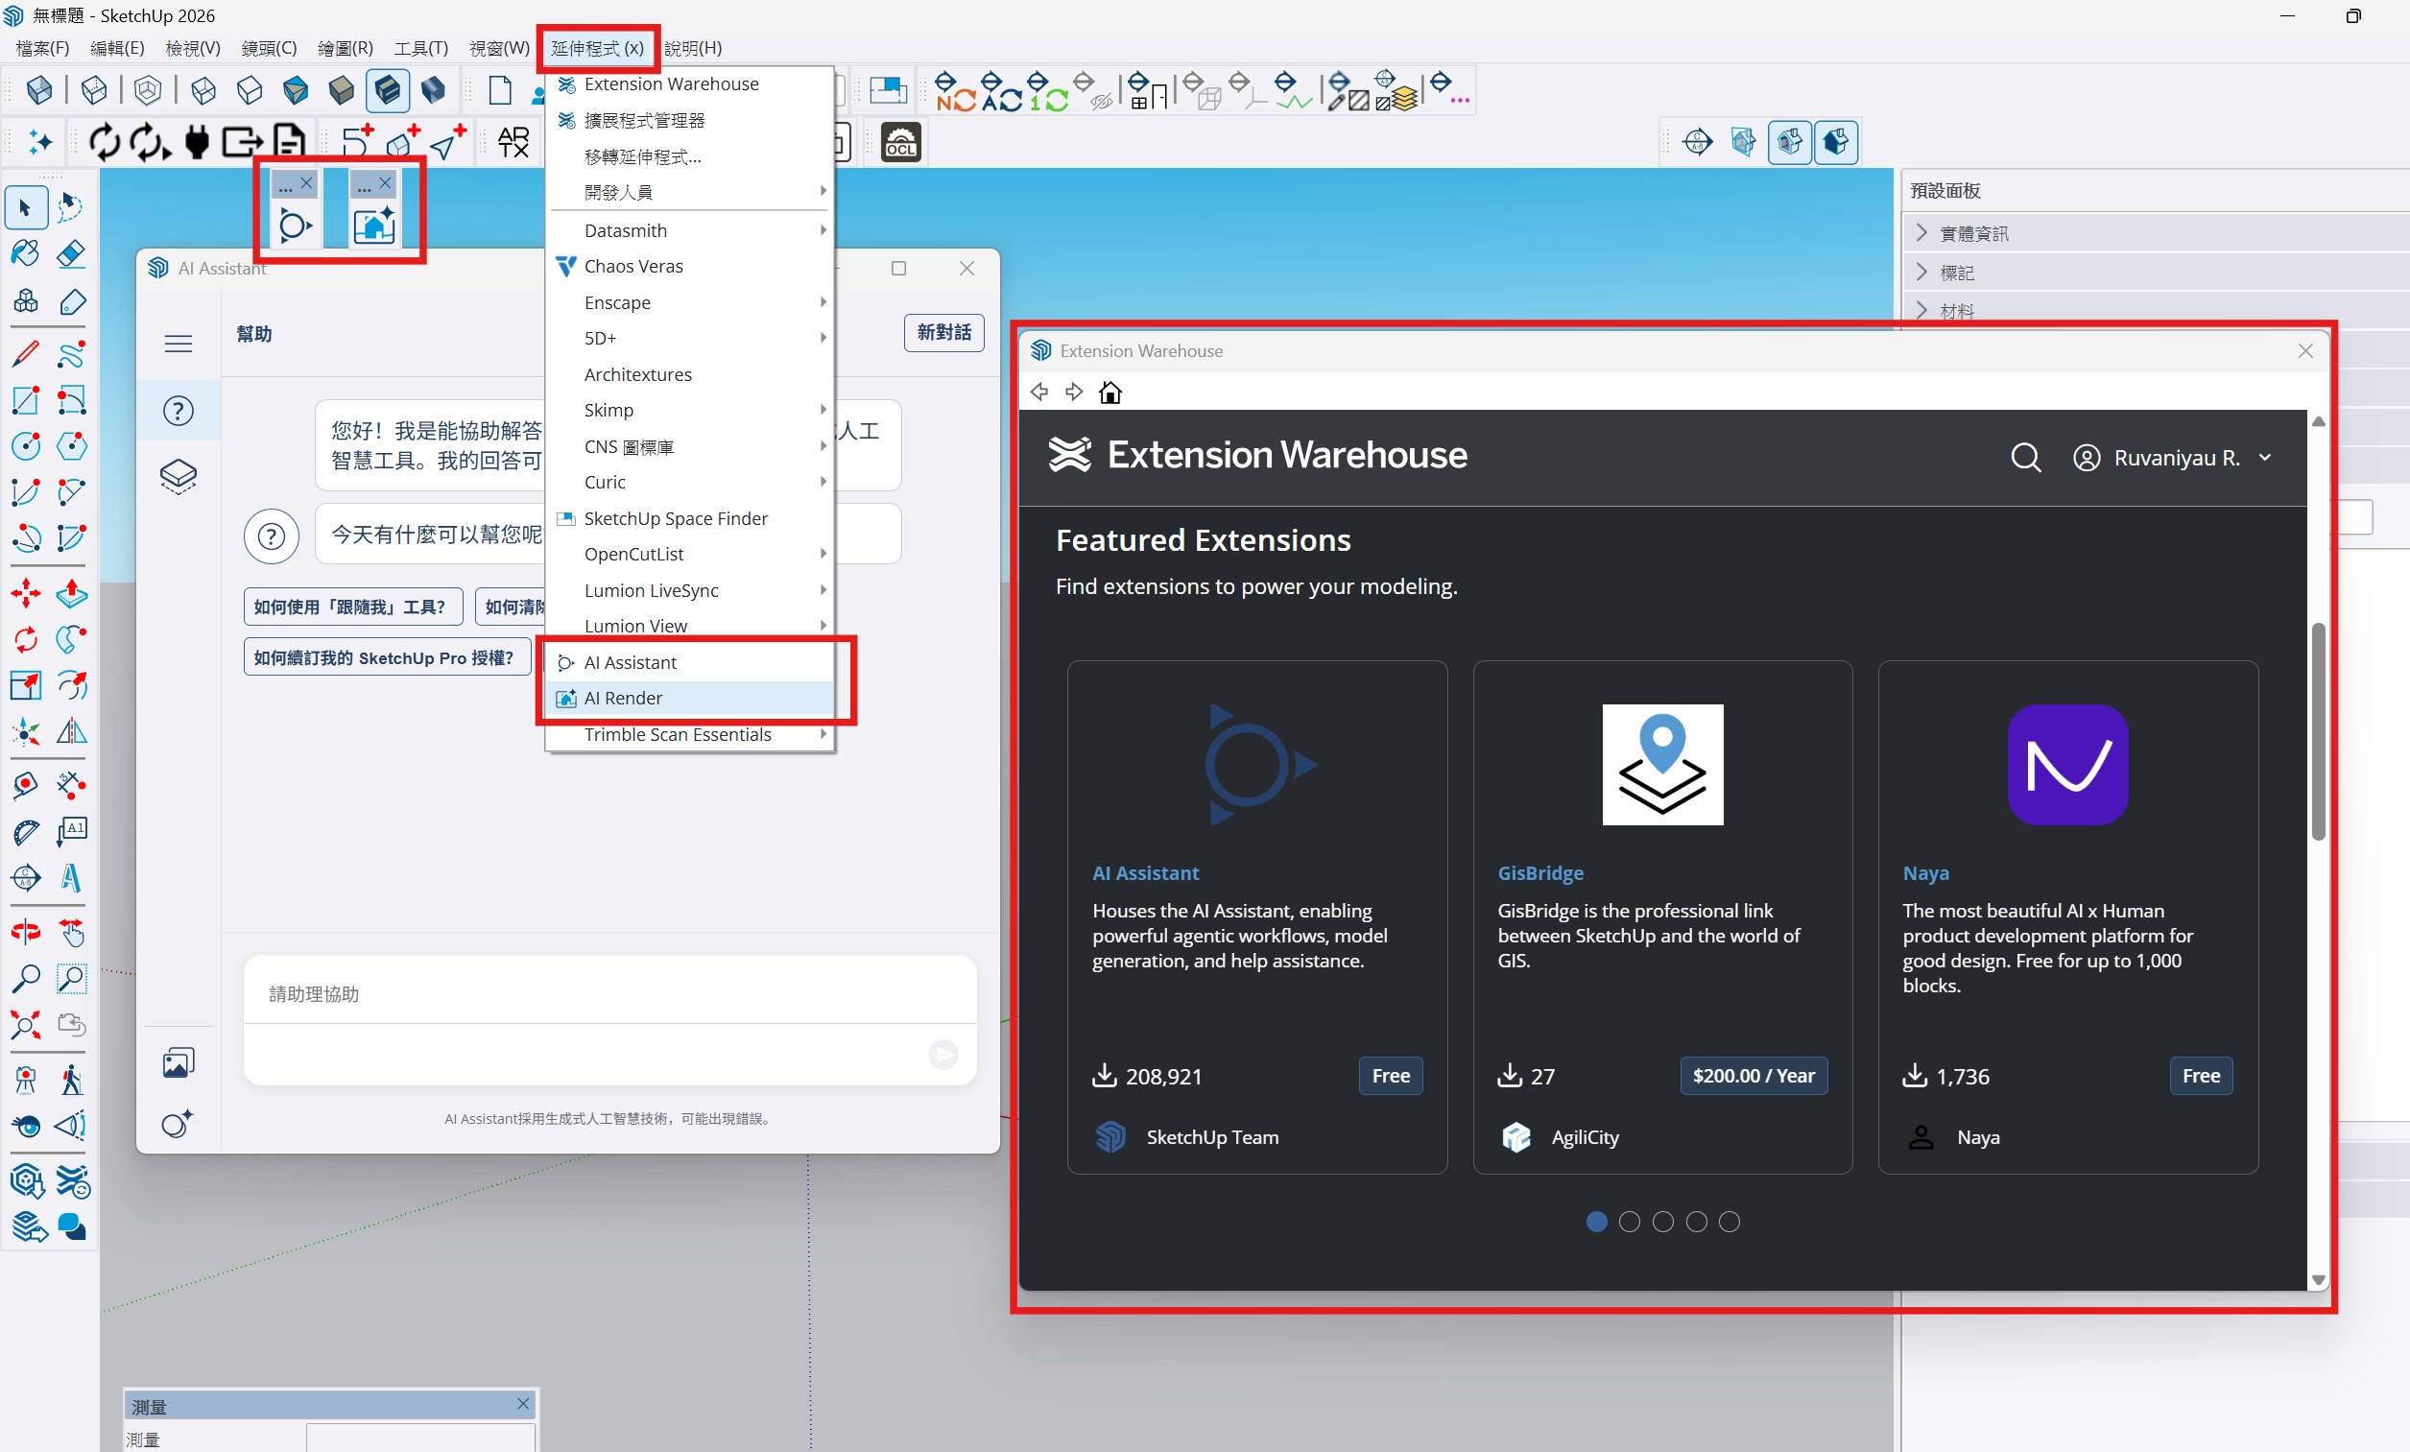2410x1452 pixels.
Task: Click the Select arrow tool
Action: [25, 207]
